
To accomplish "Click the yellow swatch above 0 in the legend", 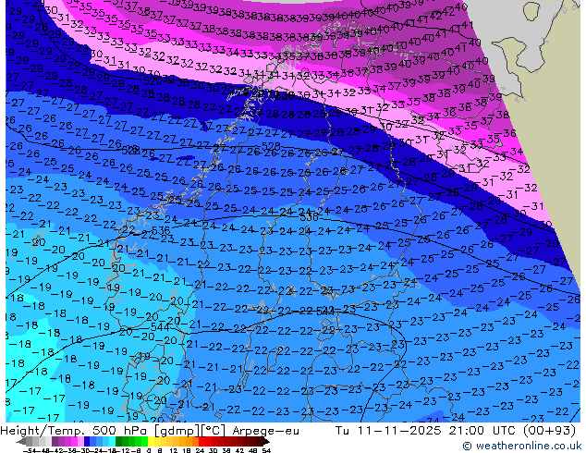I will tap(151, 442).
